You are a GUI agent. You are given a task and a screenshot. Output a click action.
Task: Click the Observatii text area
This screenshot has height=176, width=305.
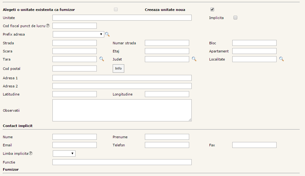click(x=122, y=110)
